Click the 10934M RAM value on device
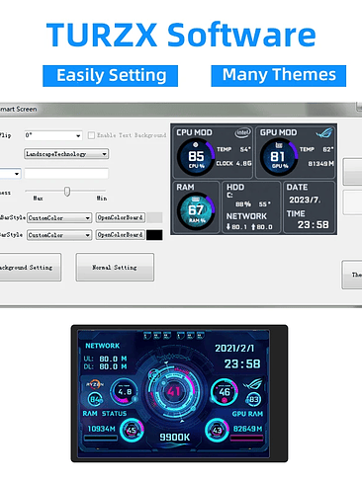Viewport: 362px width, 482px height. [x=101, y=429]
